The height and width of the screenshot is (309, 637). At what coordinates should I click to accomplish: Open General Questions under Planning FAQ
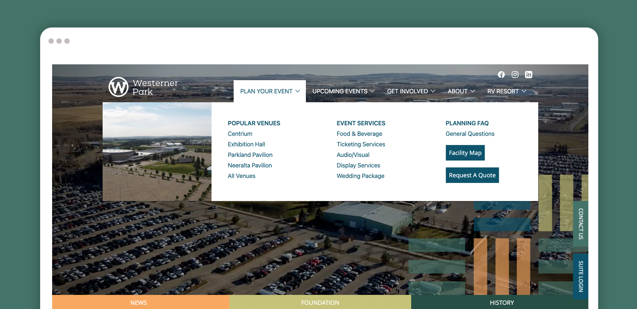(x=470, y=134)
